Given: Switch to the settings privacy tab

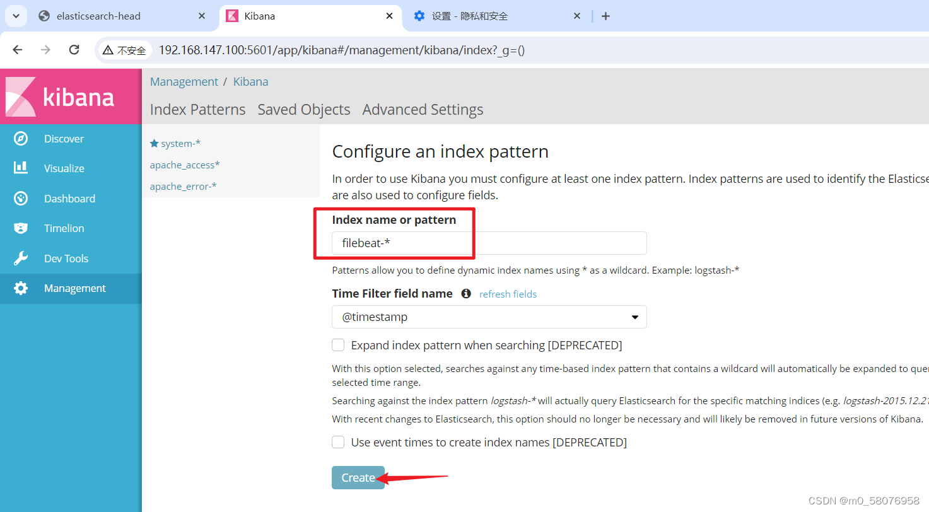Looking at the screenshot, I should 498,16.
